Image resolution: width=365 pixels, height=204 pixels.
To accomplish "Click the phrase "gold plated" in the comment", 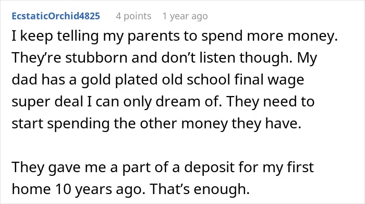I will [x=119, y=80].
